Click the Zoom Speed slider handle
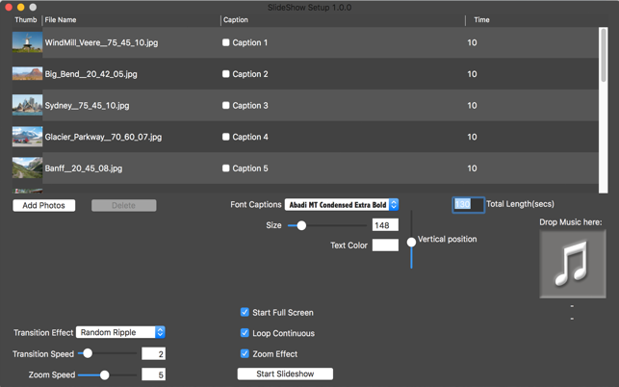 pyautogui.click(x=104, y=374)
